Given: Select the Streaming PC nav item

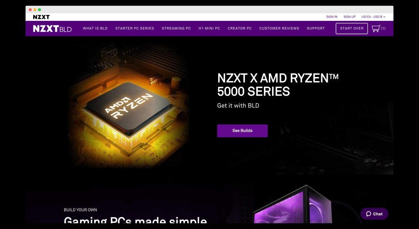Looking at the screenshot, I should tap(176, 28).
